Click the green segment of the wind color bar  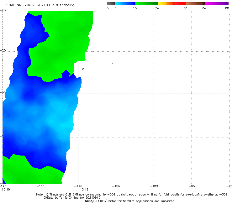coord(147,4)
